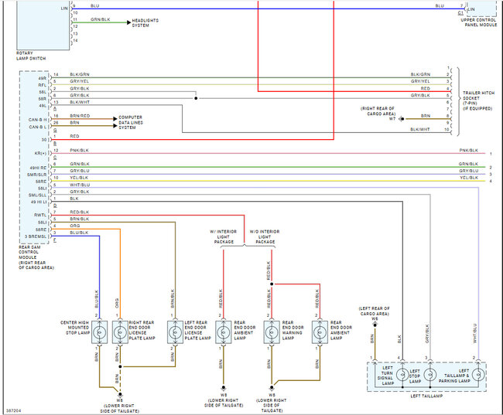Click the 49 HI LI terminal label
Screen dimensions: 503x415
[x=39, y=202]
